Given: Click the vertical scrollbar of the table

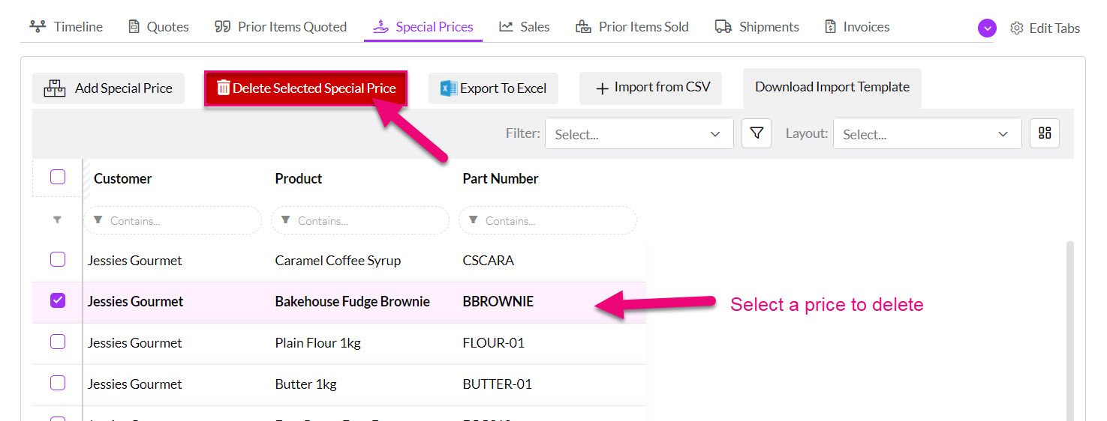Looking at the screenshot, I should click(x=1069, y=330).
